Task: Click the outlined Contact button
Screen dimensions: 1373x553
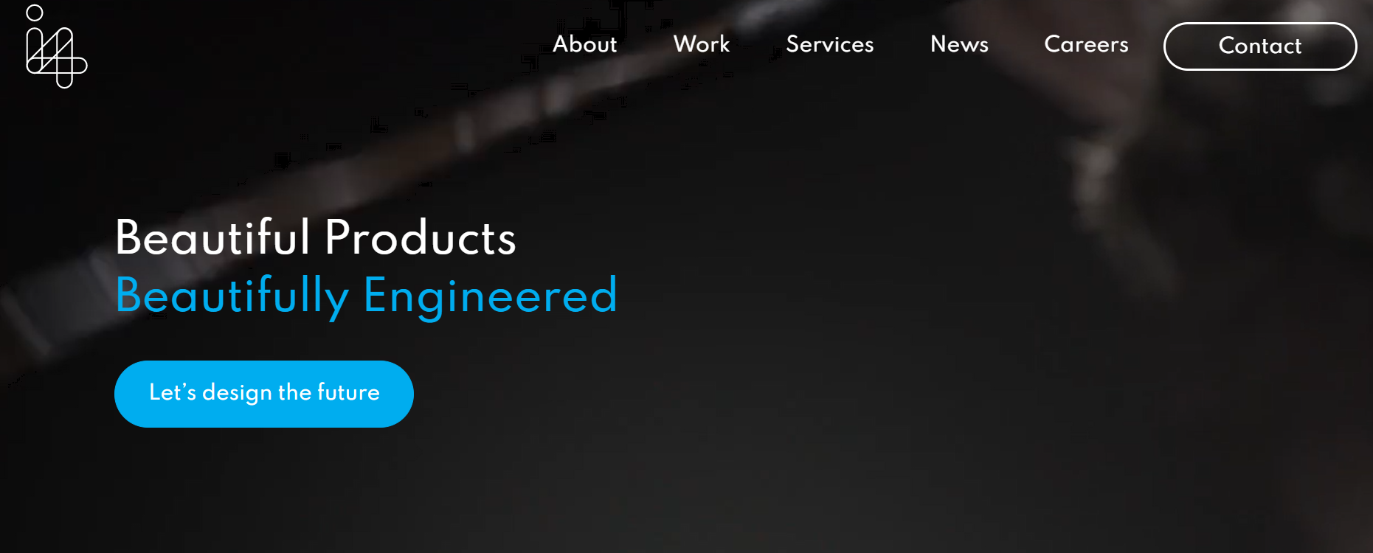Action: (1260, 46)
